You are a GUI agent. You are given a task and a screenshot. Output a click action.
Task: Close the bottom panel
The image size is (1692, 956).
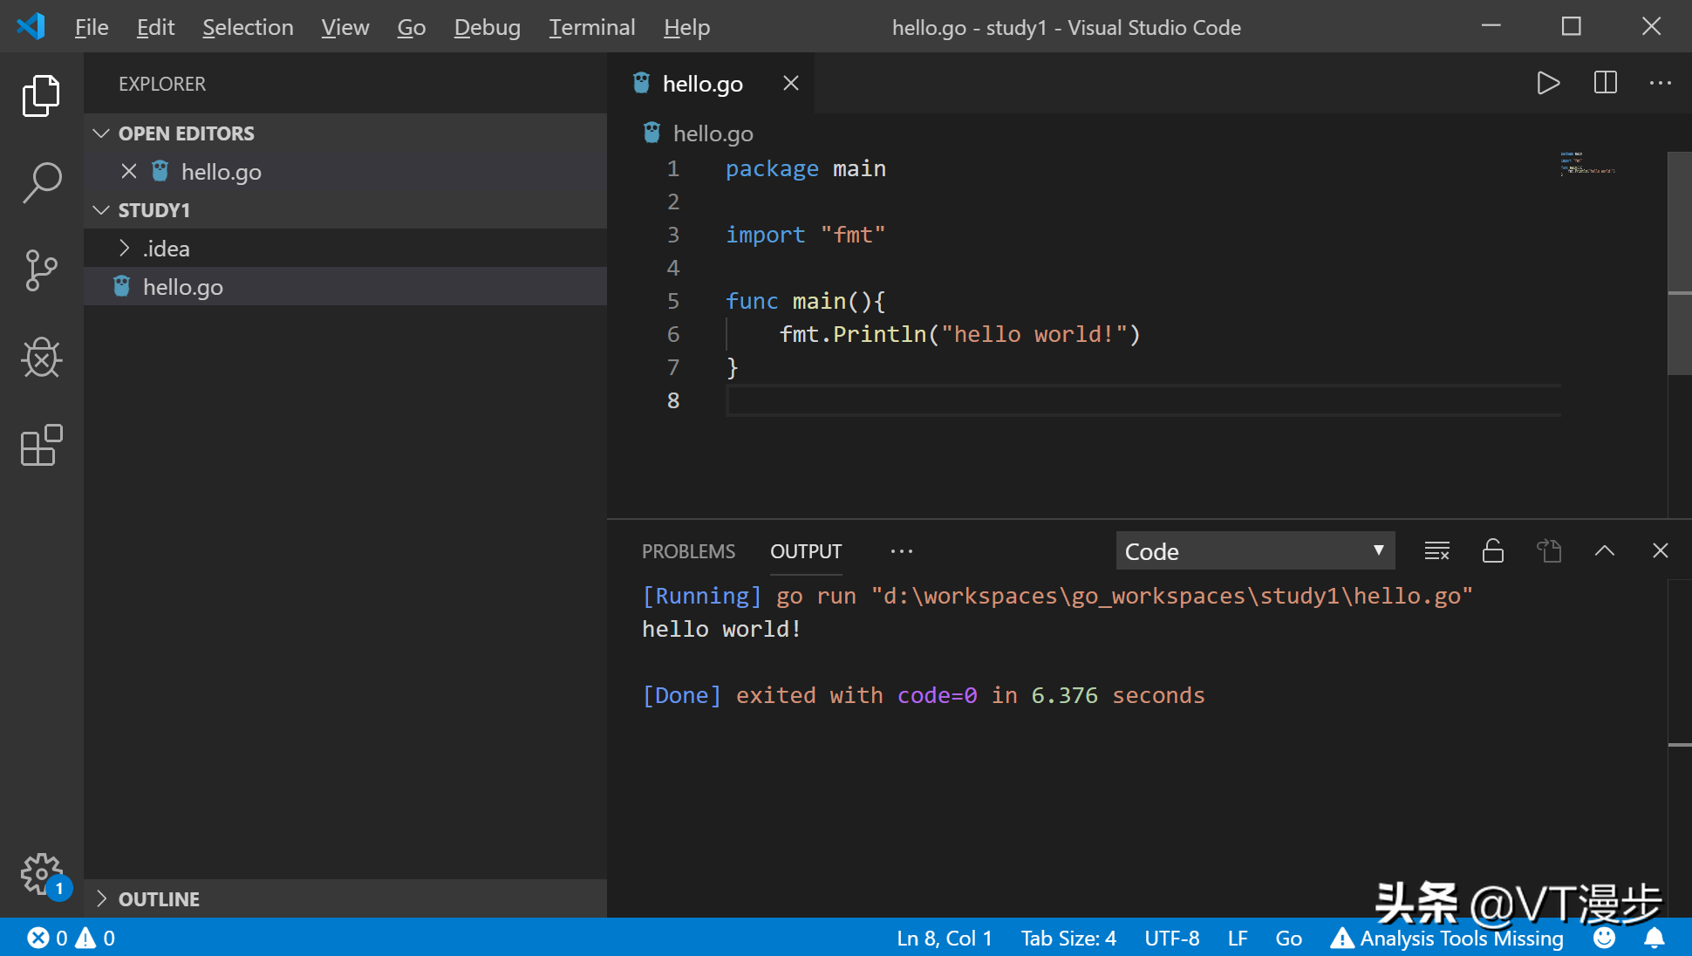point(1661,551)
